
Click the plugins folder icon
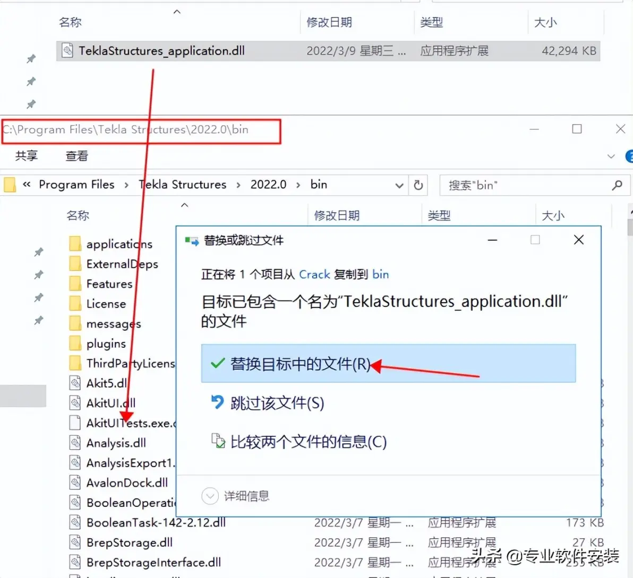(x=75, y=343)
